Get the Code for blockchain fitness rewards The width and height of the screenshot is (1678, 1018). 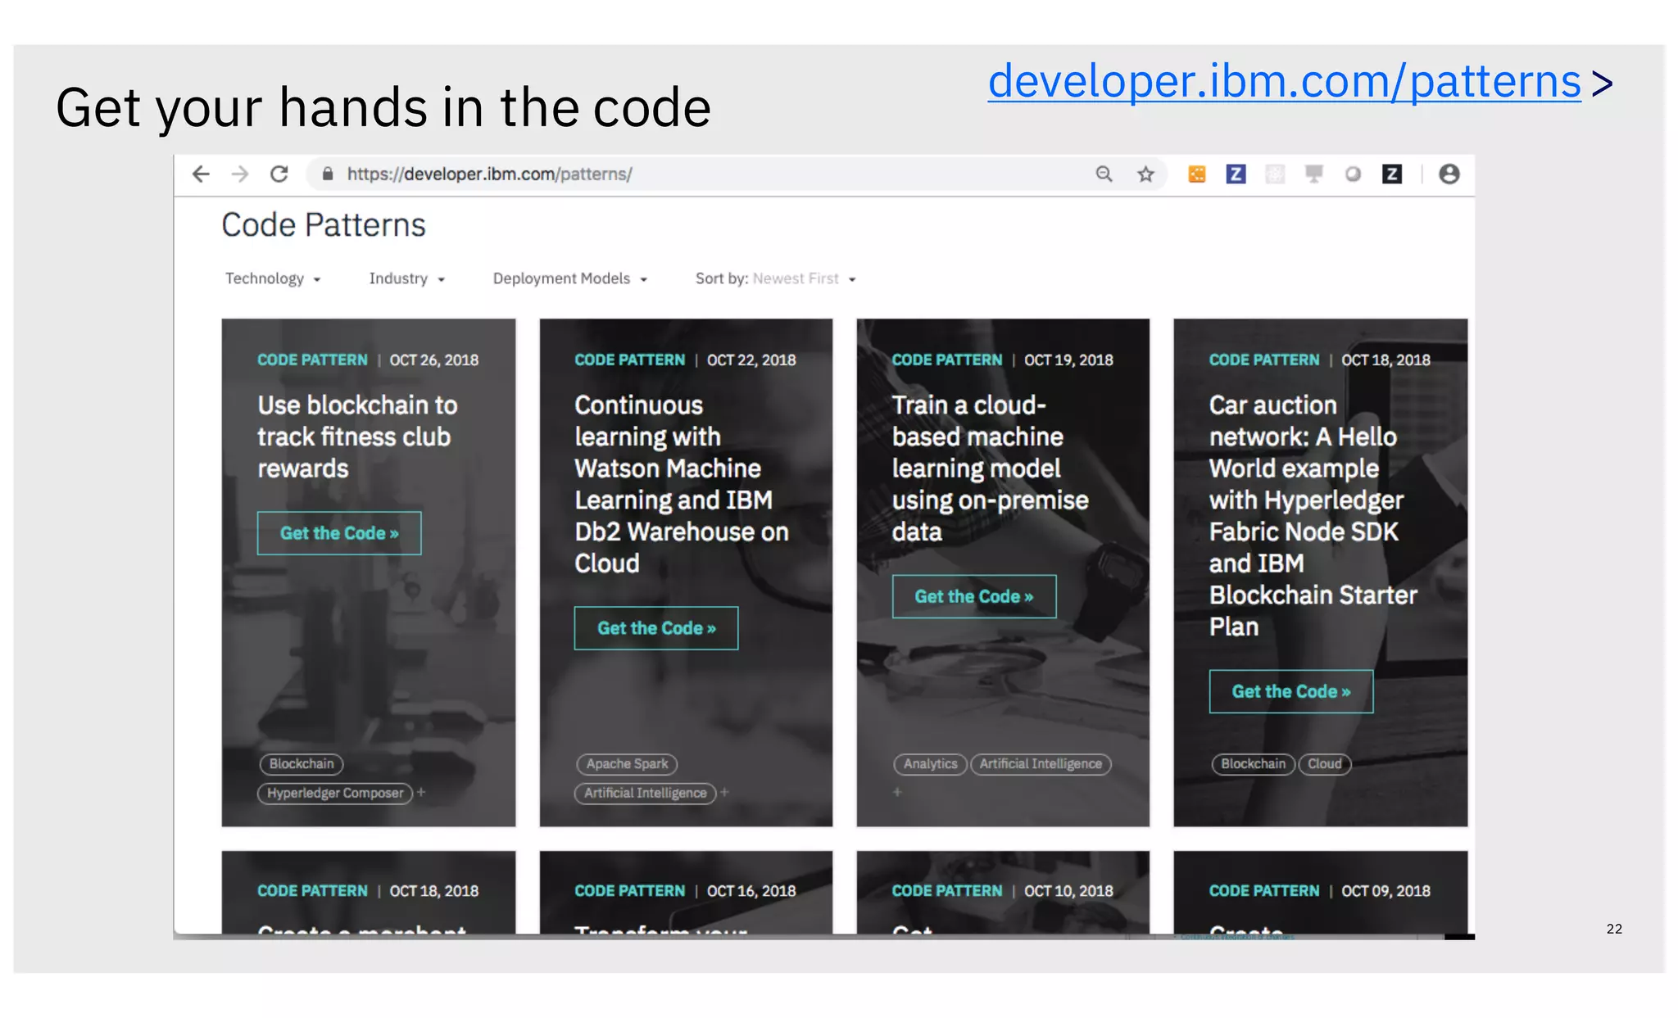tap(339, 533)
